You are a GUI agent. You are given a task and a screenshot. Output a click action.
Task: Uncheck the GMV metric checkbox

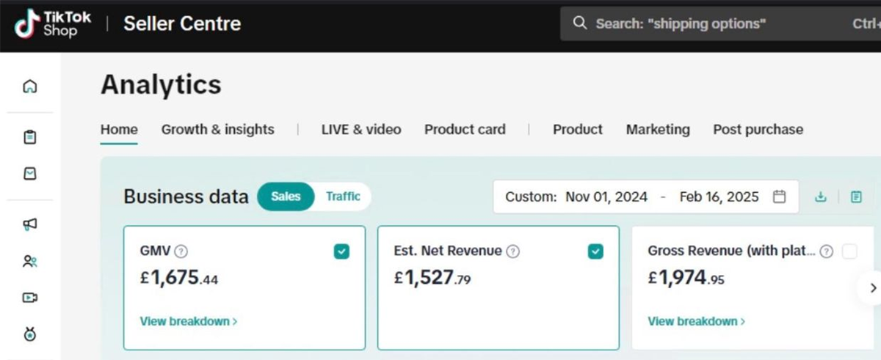click(x=341, y=251)
